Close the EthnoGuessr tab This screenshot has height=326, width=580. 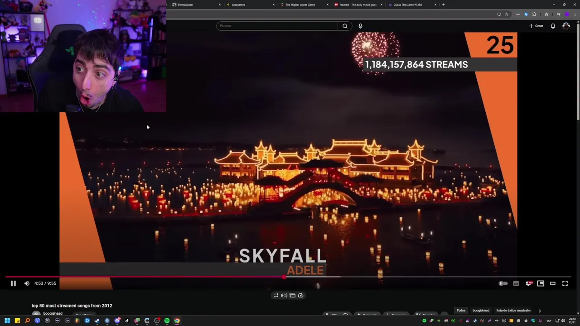(x=220, y=5)
